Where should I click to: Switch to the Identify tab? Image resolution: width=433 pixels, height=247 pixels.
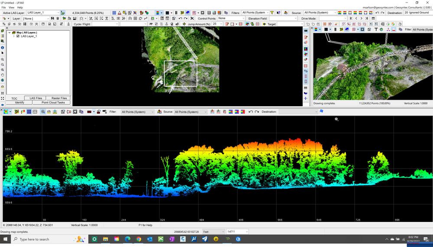[x=20, y=102]
